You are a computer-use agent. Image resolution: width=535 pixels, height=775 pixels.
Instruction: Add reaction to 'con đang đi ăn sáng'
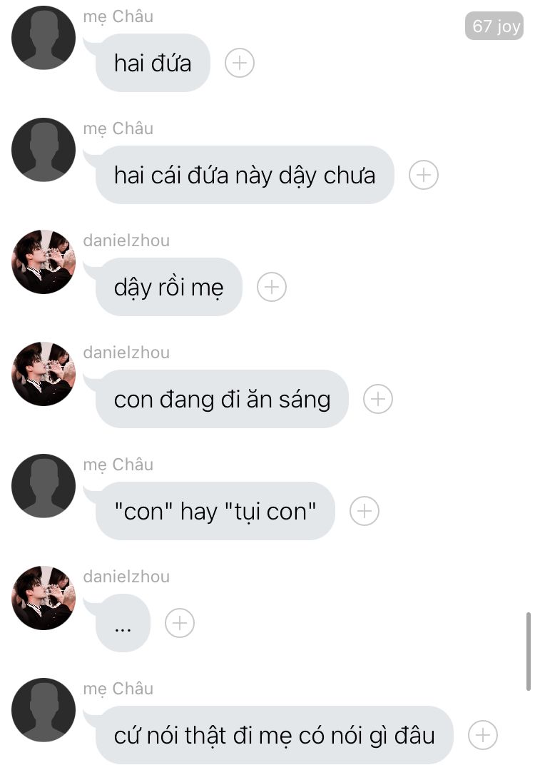coord(378,399)
